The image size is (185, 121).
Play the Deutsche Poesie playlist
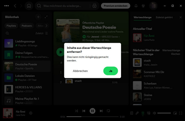coord(61,52)
